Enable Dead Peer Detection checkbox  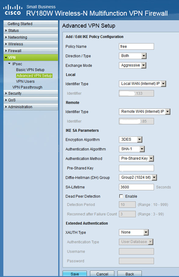point(121,196)
